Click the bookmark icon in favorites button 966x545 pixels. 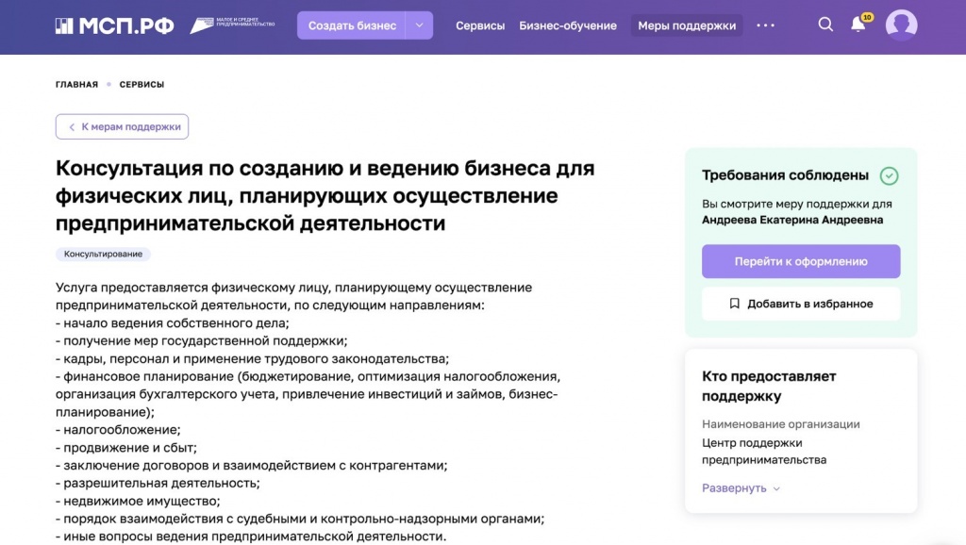click(734, 304)
